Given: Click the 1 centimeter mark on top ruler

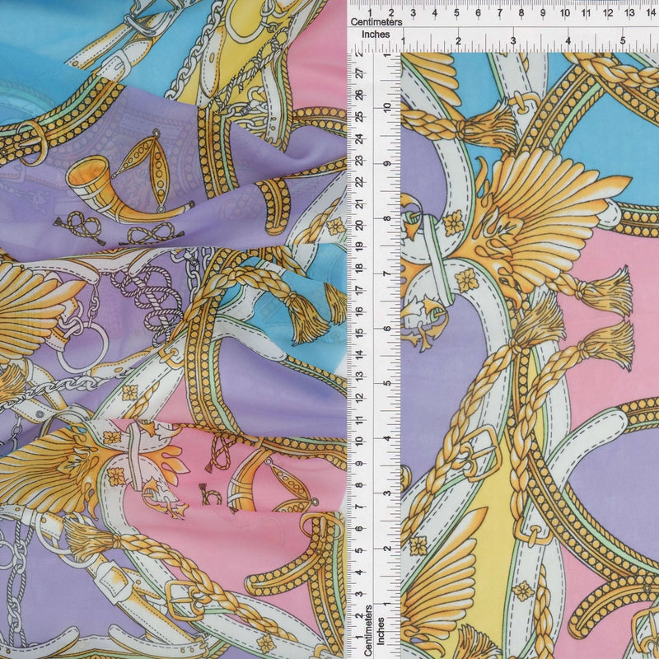Looking at the screenshot, I should point(371,13).
